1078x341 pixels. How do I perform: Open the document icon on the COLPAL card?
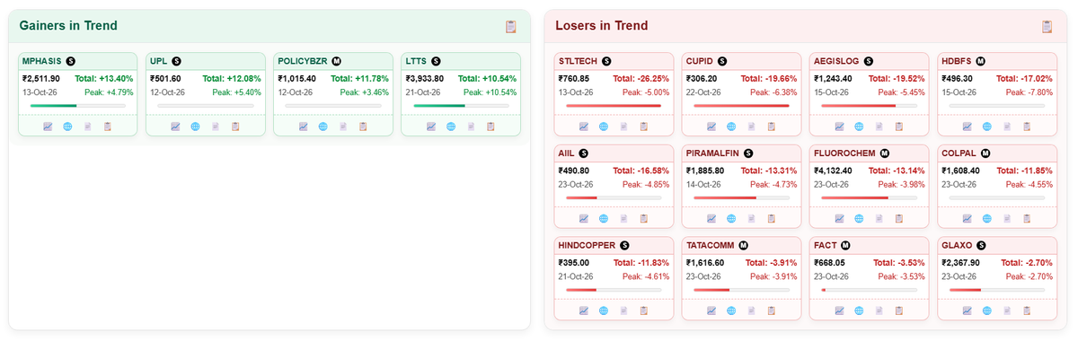tap(1007, 218)
